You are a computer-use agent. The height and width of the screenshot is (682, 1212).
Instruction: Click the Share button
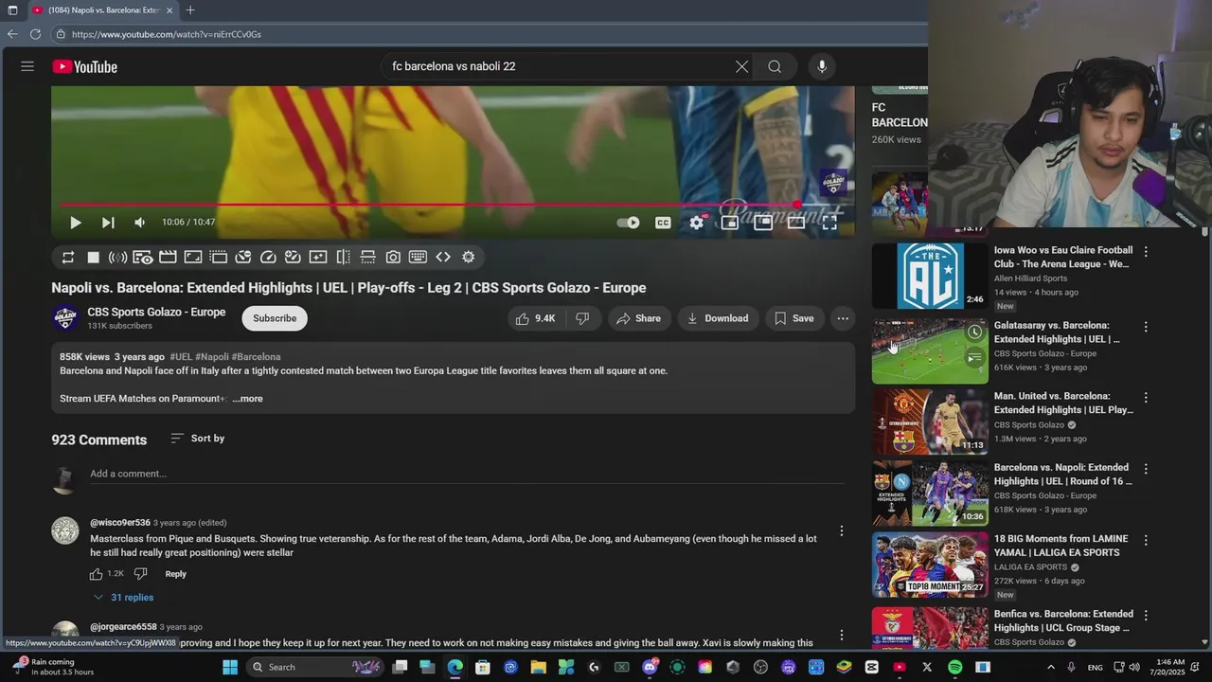tap(638, 318)
